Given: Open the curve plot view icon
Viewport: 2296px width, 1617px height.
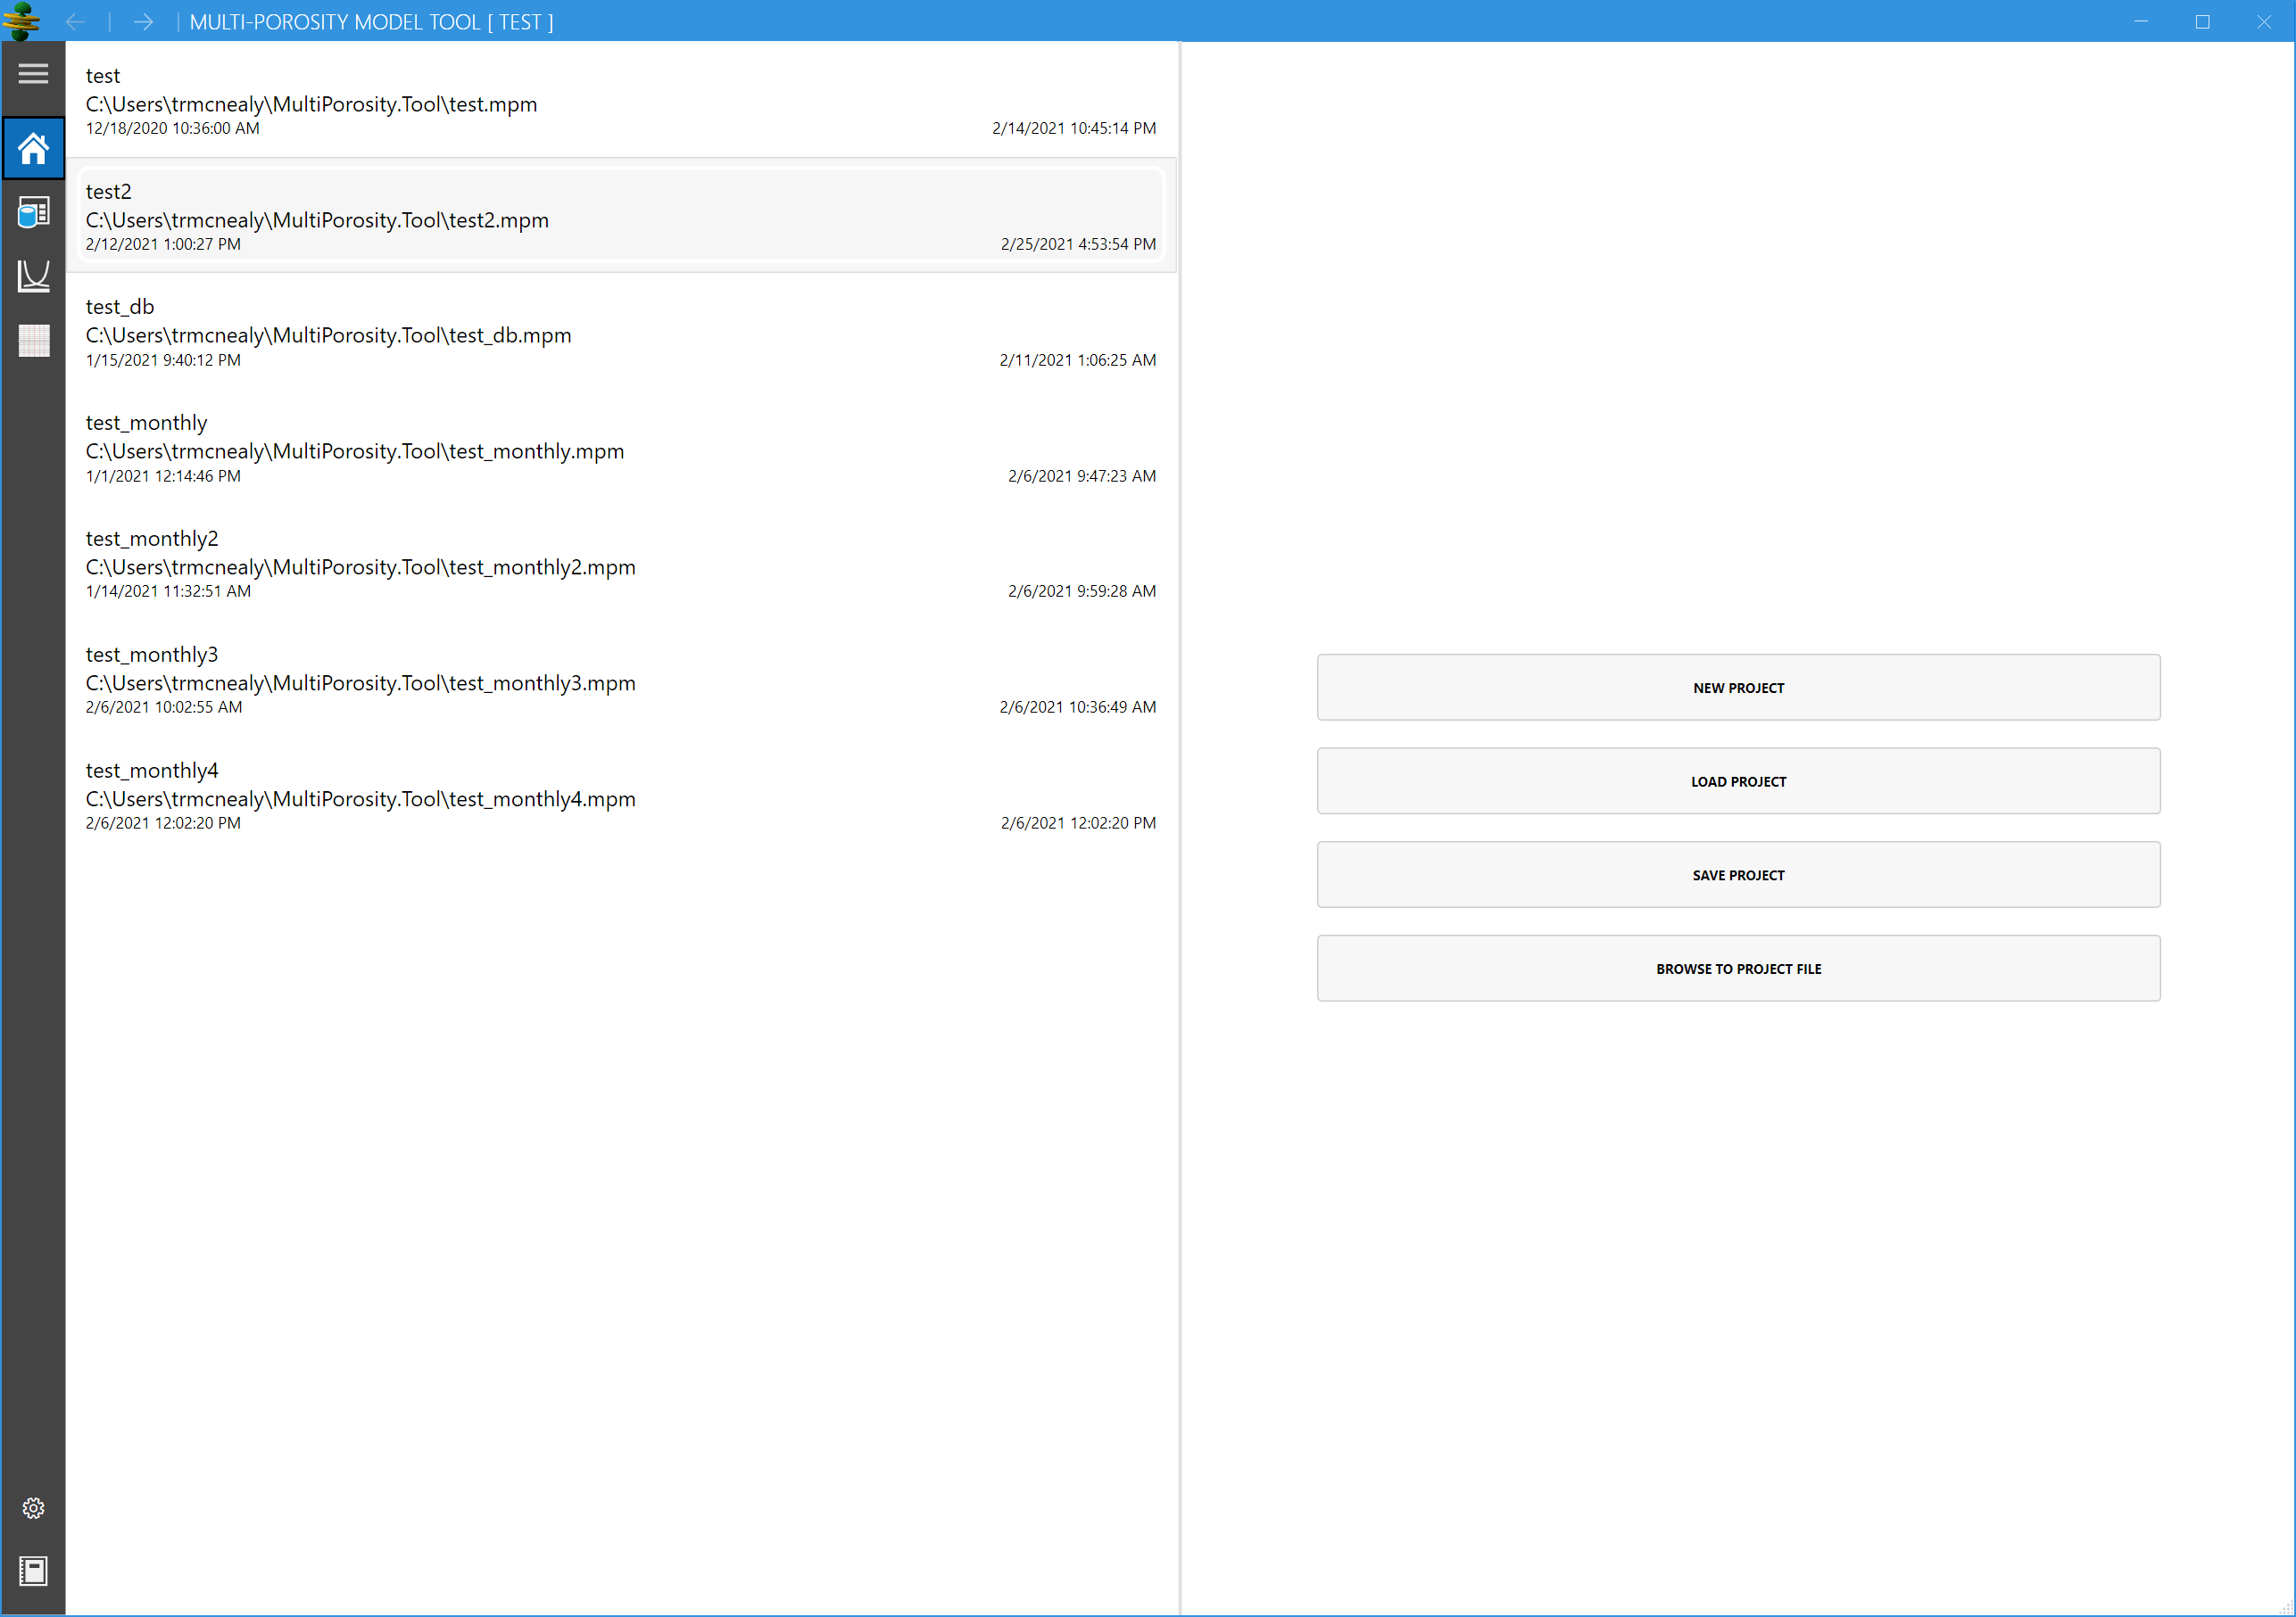Looking at the screenshot, I should click(33, 276).
